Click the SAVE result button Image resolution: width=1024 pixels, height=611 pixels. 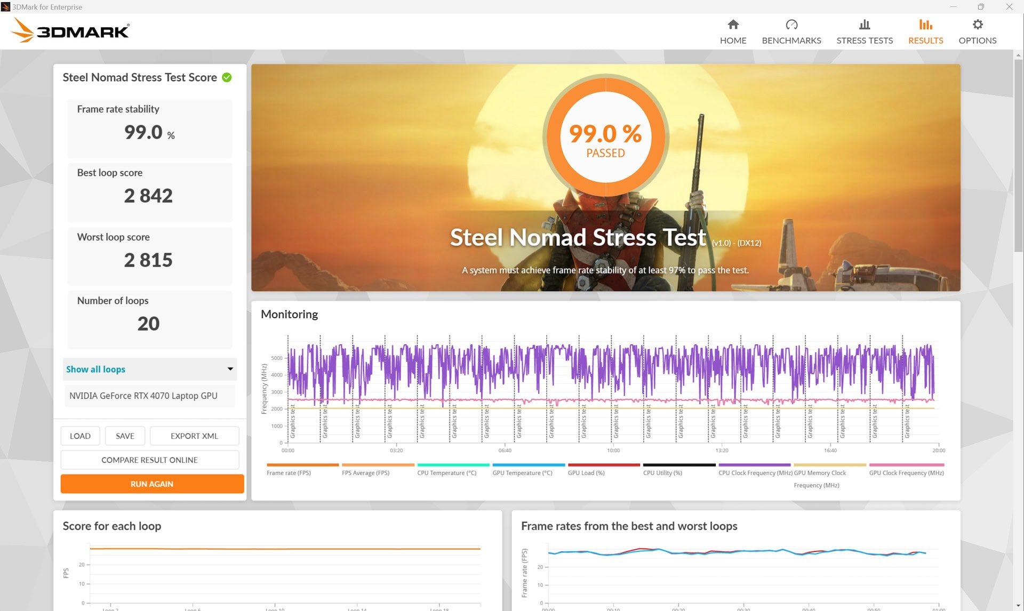pos(125,436)
